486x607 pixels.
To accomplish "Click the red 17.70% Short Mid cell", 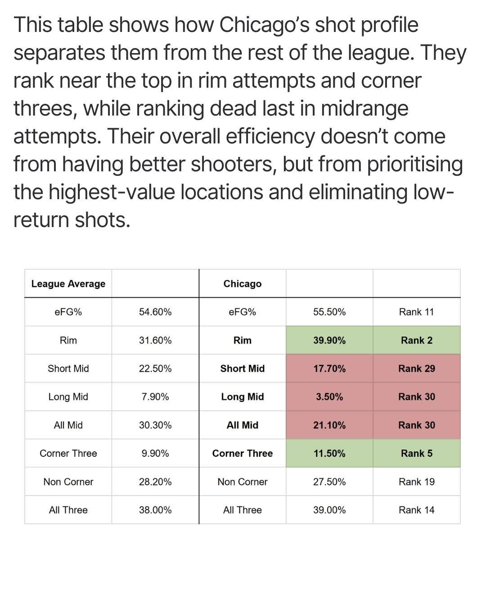I will coord(329,369).
